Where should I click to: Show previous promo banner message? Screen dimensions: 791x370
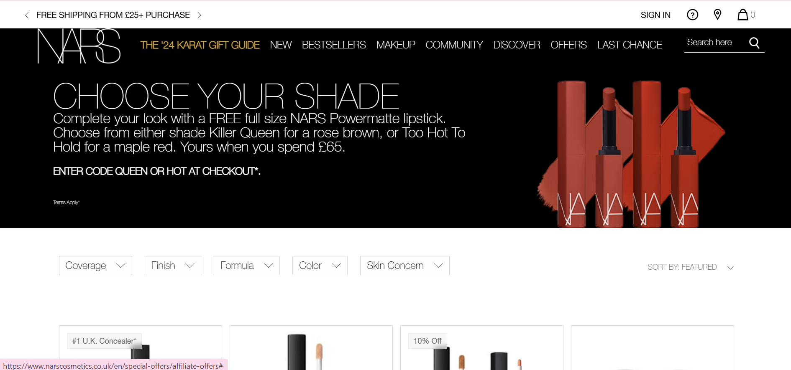(x=27, y=15)
